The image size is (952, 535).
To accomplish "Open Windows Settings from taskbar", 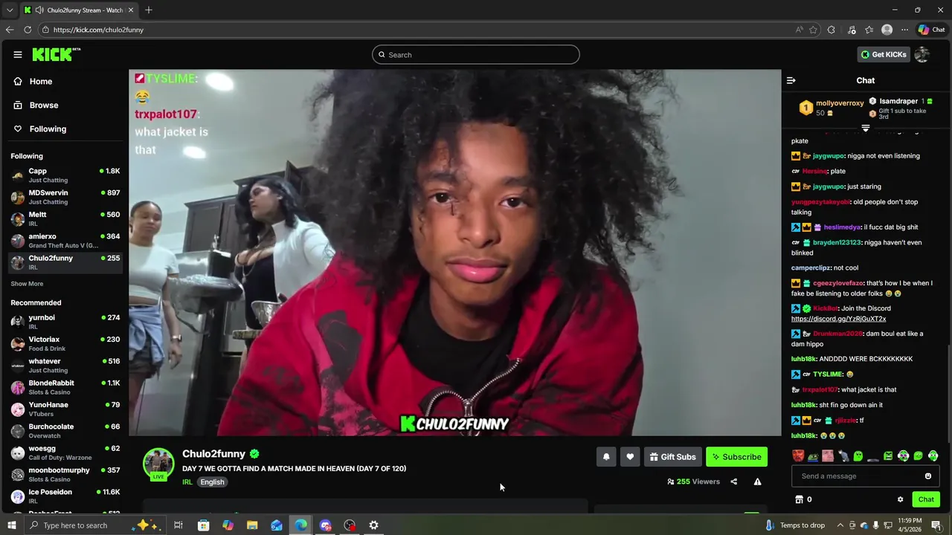I will coord(373,525).
